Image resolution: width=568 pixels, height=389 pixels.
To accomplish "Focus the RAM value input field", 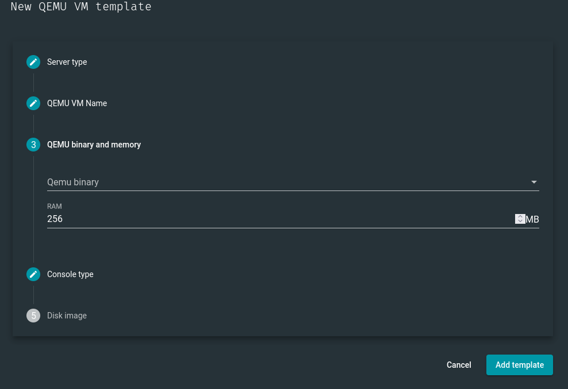I will pos(276,219).
